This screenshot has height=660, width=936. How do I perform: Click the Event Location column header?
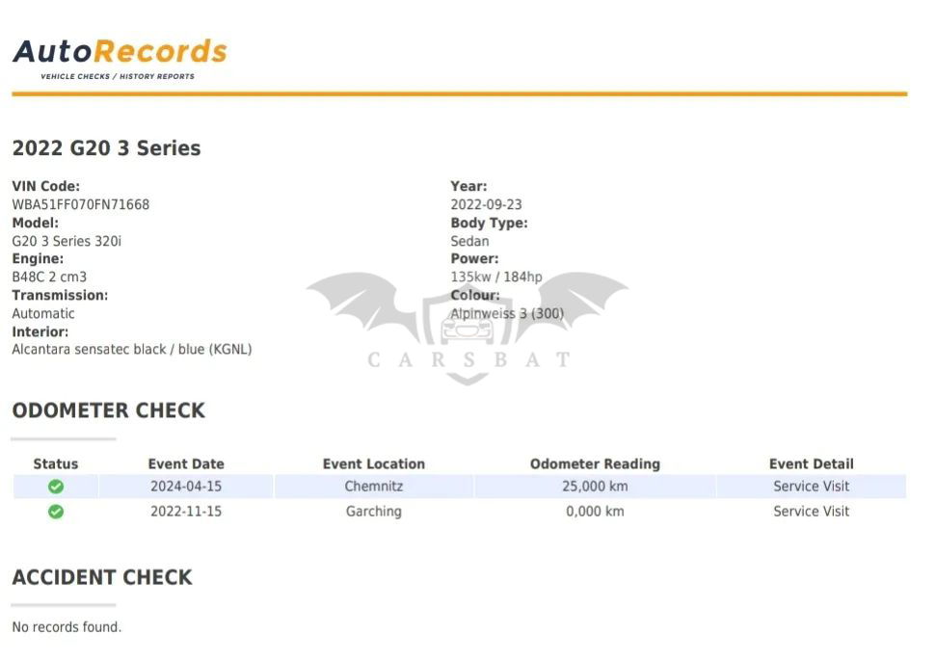(373, 463)
